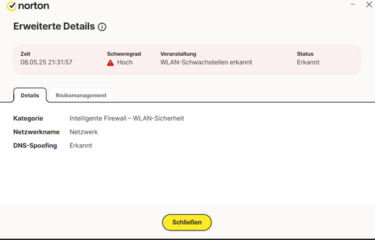
Task: Close the Norton window
Action: tap(369, 4)
